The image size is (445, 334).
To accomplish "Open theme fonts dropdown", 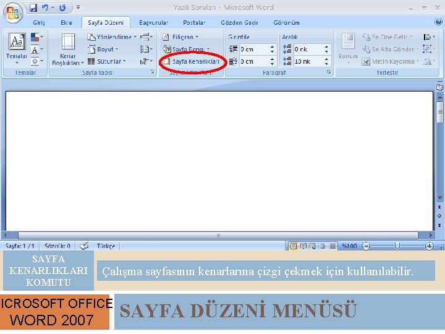I will [37, 49].
